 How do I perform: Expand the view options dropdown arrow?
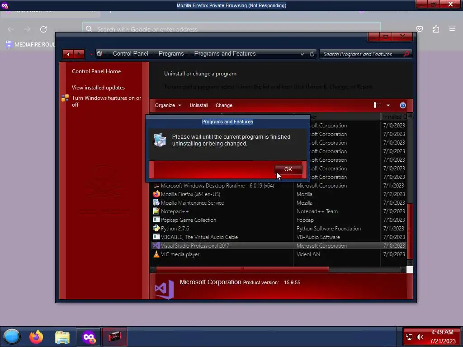[388, 105]
